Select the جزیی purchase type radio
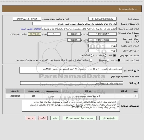Image resolution: width=144 pixels, height=140 pixels. pyautogui.click(x=119, y=60)
